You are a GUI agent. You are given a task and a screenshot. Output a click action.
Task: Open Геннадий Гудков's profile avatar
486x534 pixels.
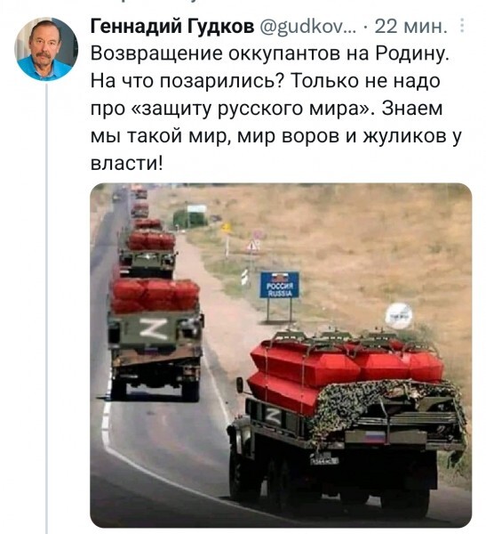coord(46,49)
